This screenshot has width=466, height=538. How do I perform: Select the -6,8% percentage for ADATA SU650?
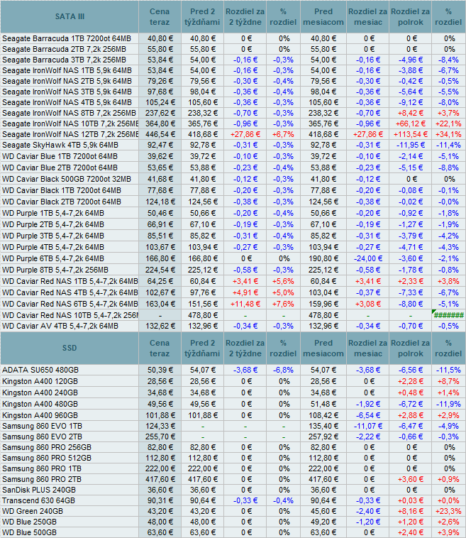click(283, 370)
